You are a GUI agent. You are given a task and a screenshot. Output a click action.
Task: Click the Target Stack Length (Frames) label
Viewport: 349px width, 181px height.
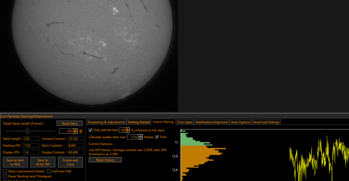[x=24, y=123]
